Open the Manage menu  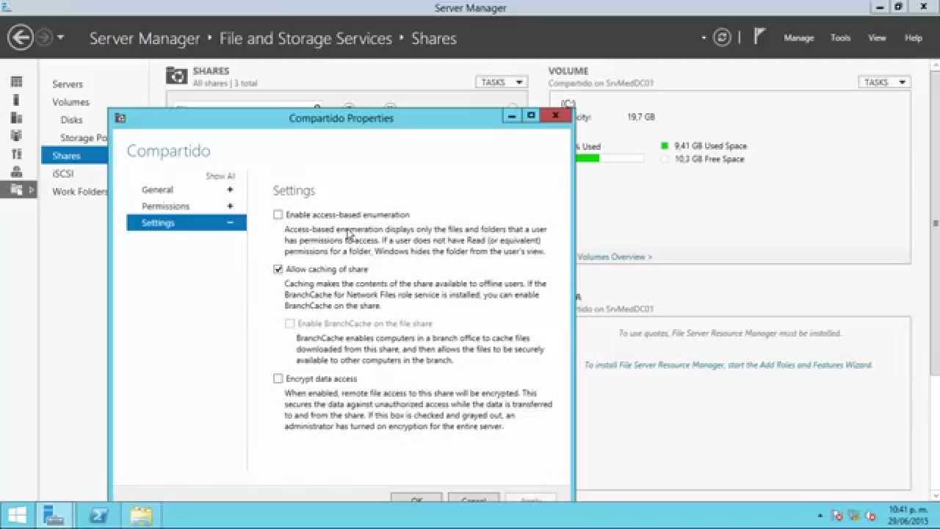coord(798,38)
